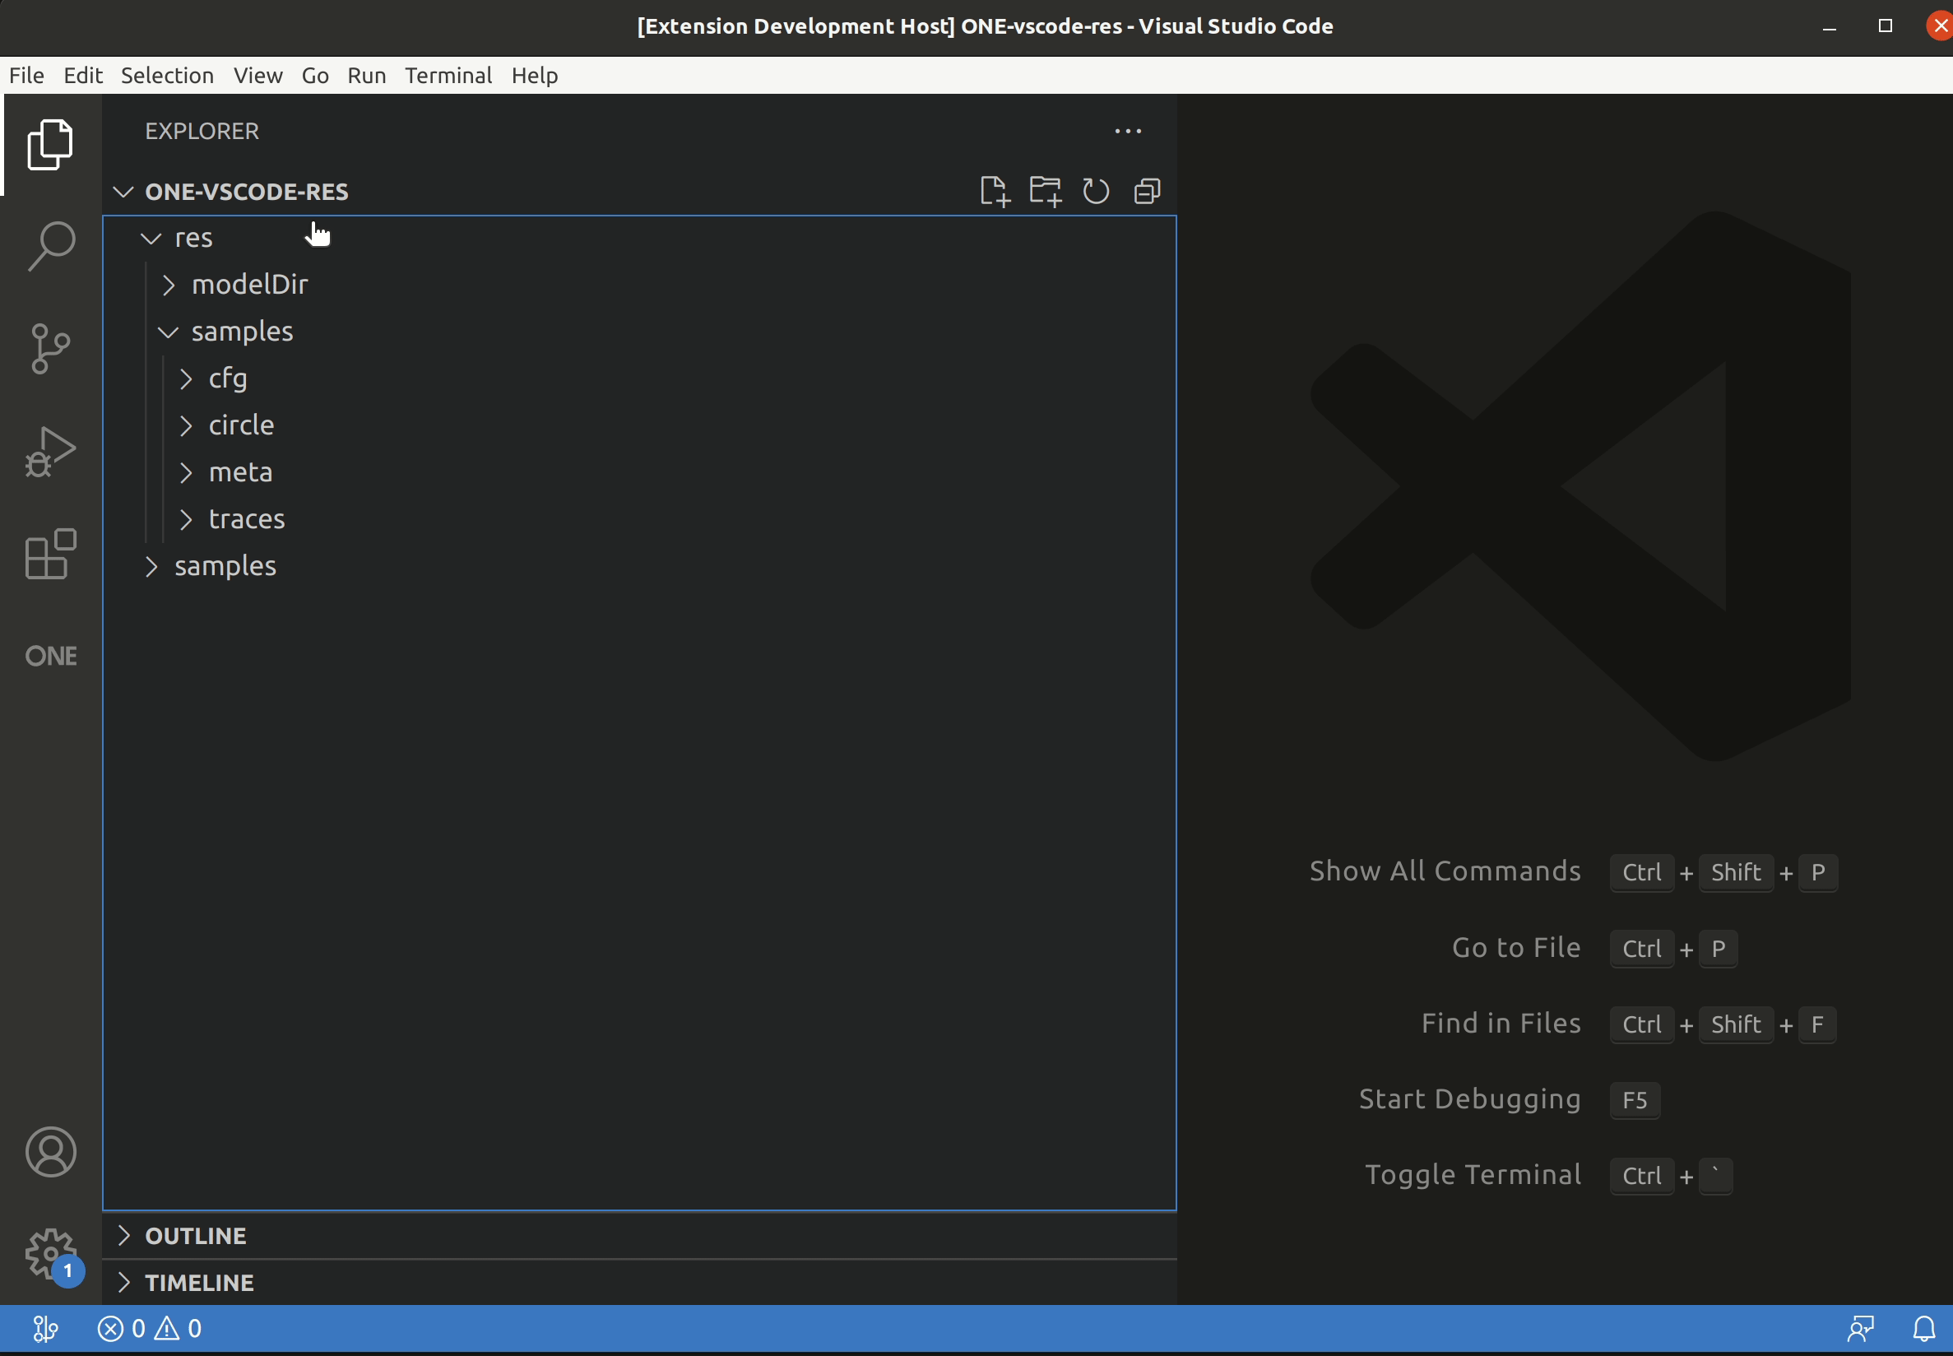
Task: Collapse all folders in Explorer
Action: [x=1146, y=191]
